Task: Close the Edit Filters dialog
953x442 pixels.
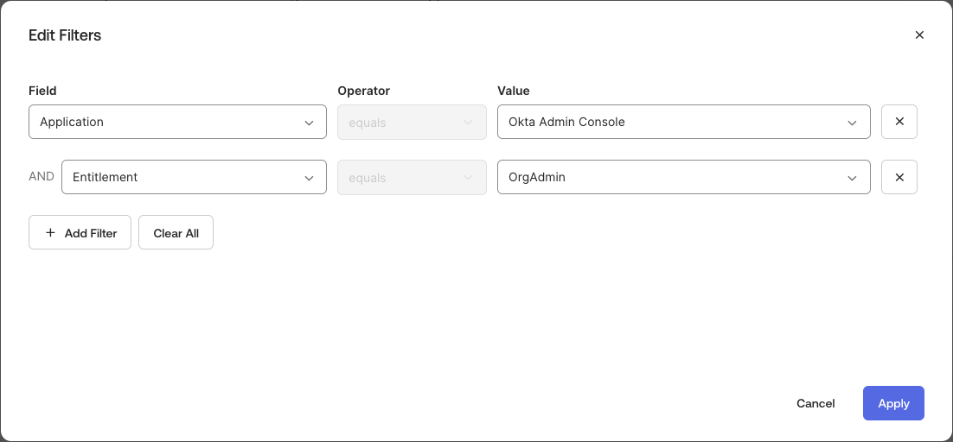Action: 919,35
